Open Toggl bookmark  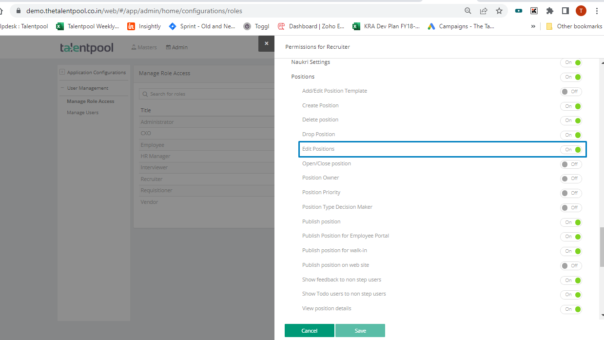click(256, 26)
